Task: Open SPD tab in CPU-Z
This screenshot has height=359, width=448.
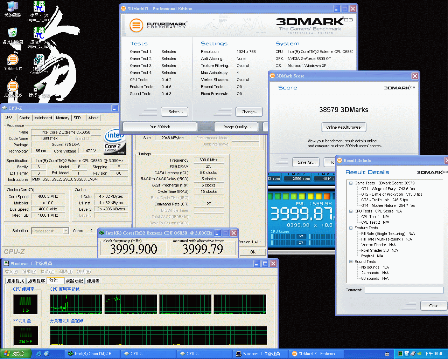Action: [x=77, y=118]
